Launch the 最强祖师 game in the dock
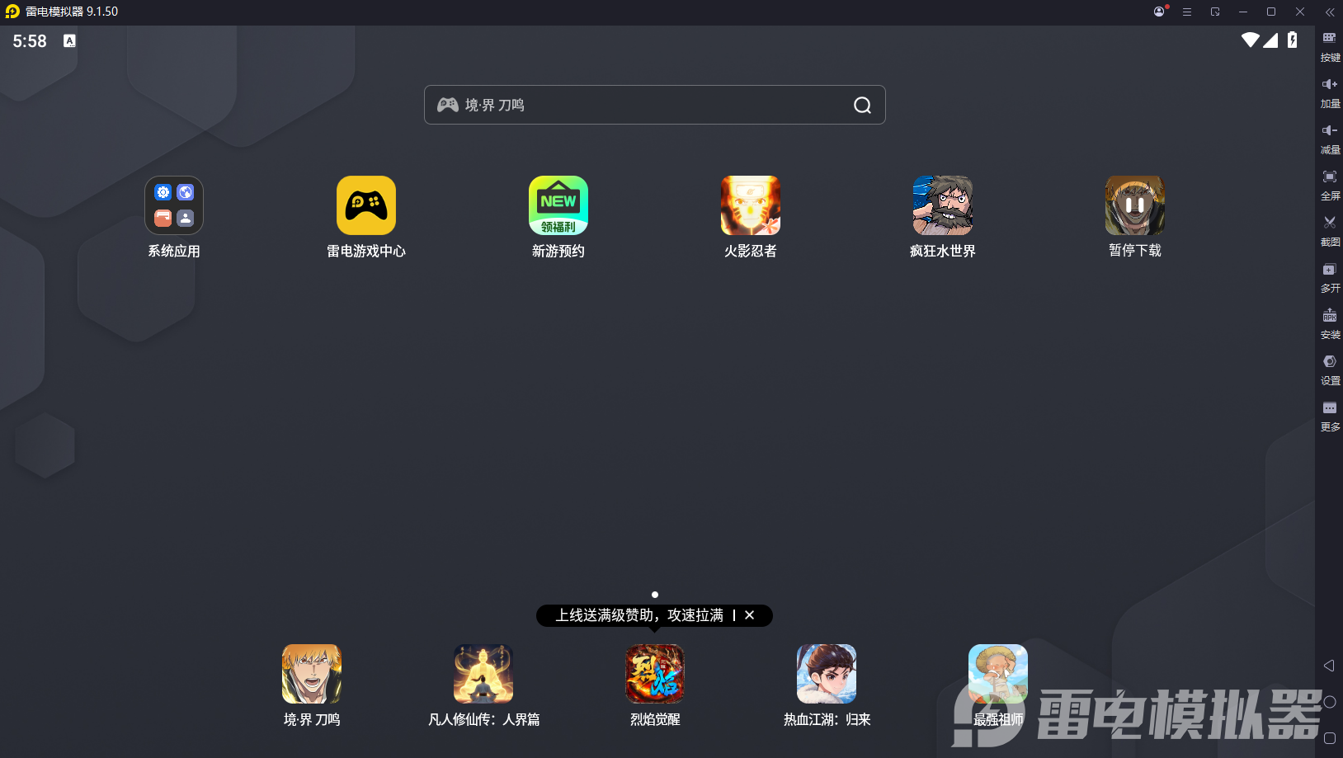Screen dimensions: 1343x758 [x=998, y=674]
